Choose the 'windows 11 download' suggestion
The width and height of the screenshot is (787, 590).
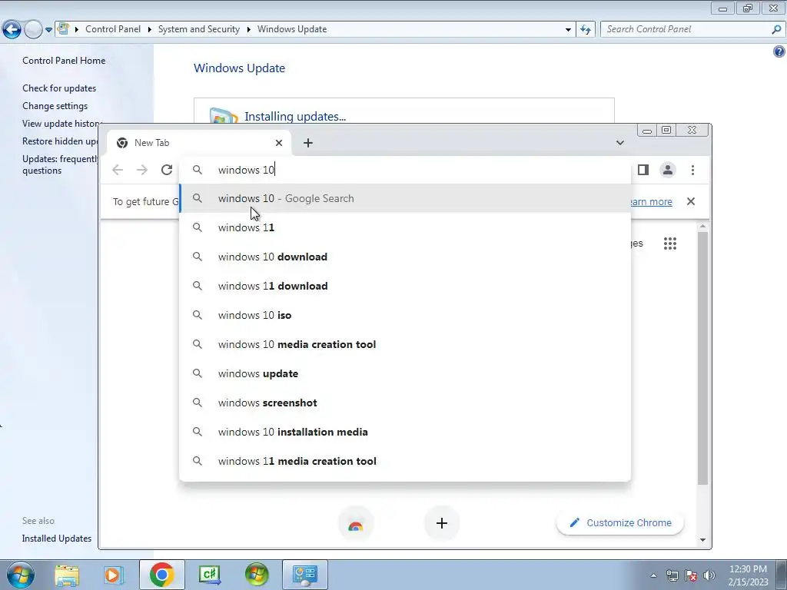coord(405,286)
